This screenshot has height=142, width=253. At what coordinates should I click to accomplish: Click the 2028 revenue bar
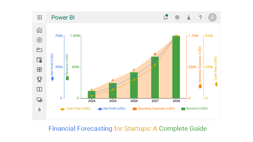(x=176, y=67)
